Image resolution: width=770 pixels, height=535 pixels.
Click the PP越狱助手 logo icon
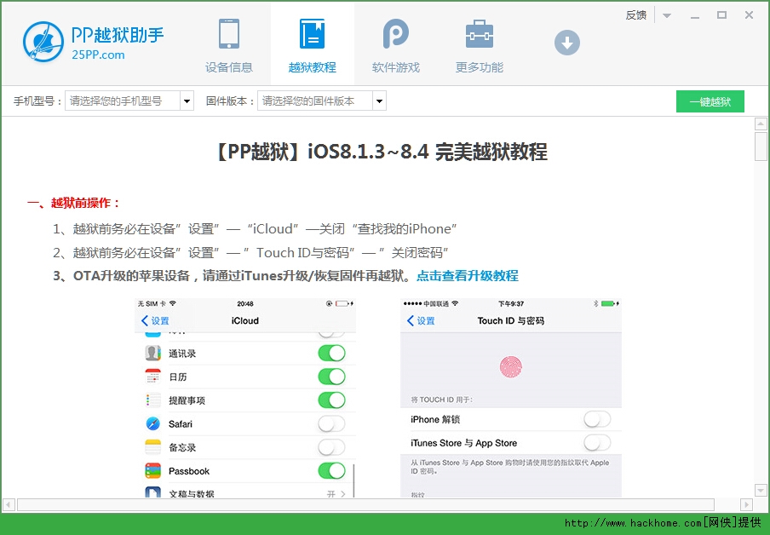[x=43, y=42]
